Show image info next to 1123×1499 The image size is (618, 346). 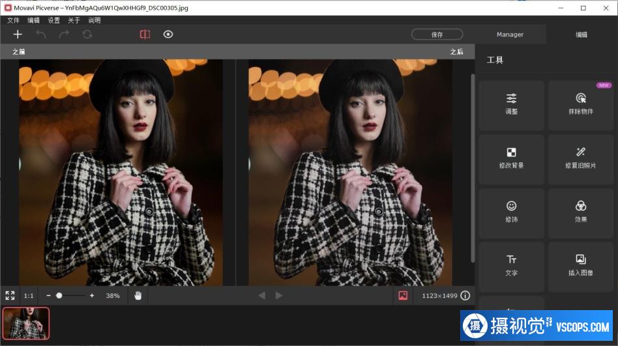pos(465,296)
